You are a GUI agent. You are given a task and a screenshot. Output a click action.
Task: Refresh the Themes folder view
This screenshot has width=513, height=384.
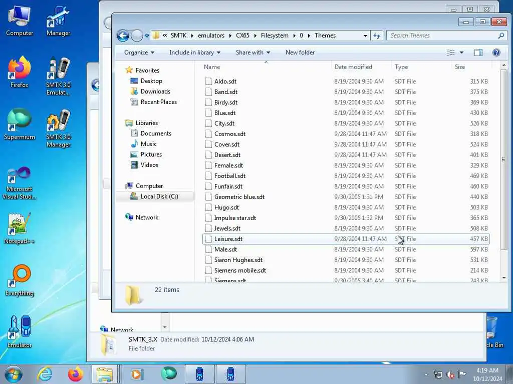click(377, 35)
